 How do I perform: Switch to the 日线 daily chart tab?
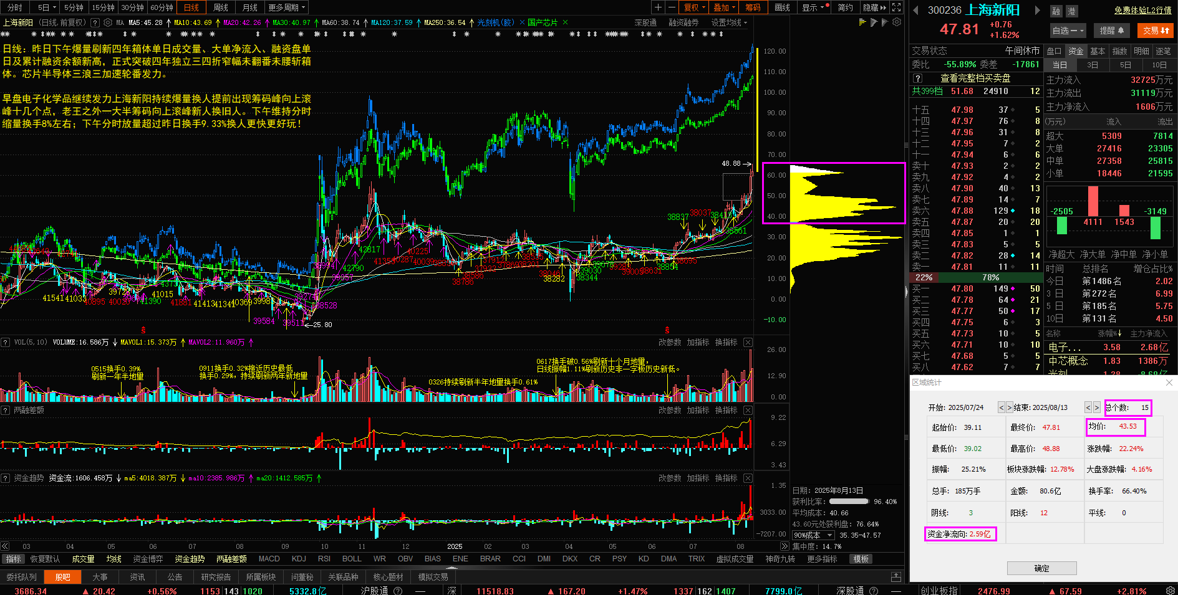pos(191,7)
